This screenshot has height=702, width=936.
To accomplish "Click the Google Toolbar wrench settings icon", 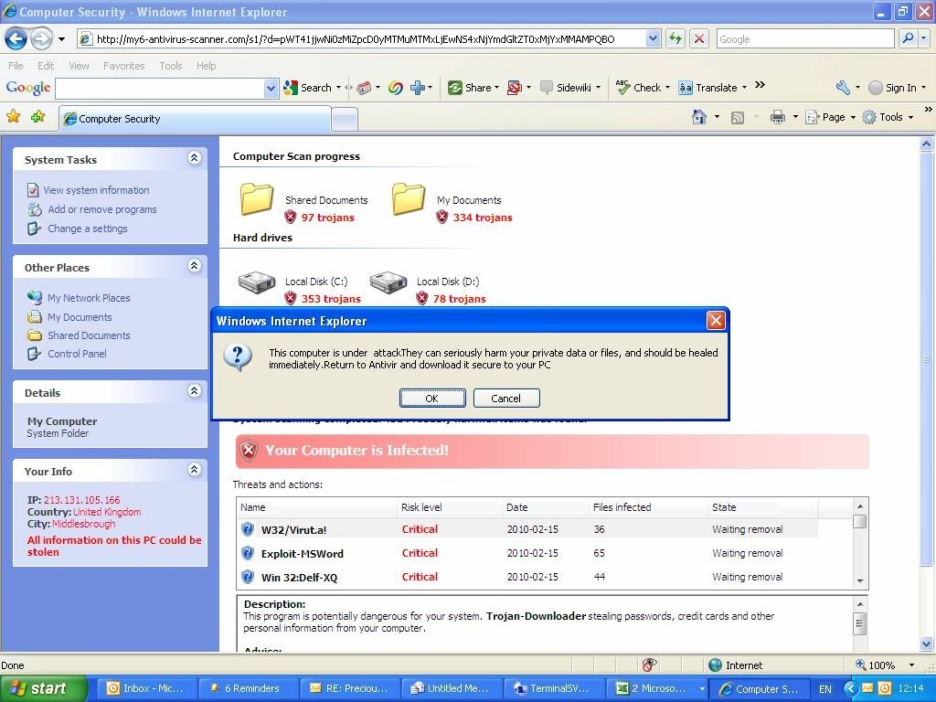I will click(843, 88).
